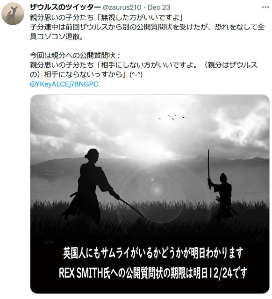Click the line containing 相手にしない方がいいですよ
This screenshot has height=299, width=272.
tap(143, 65)
